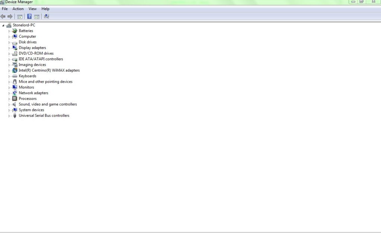381x233 pixels.
Task: Select the Batteries category icon
Action: [15, 31]
